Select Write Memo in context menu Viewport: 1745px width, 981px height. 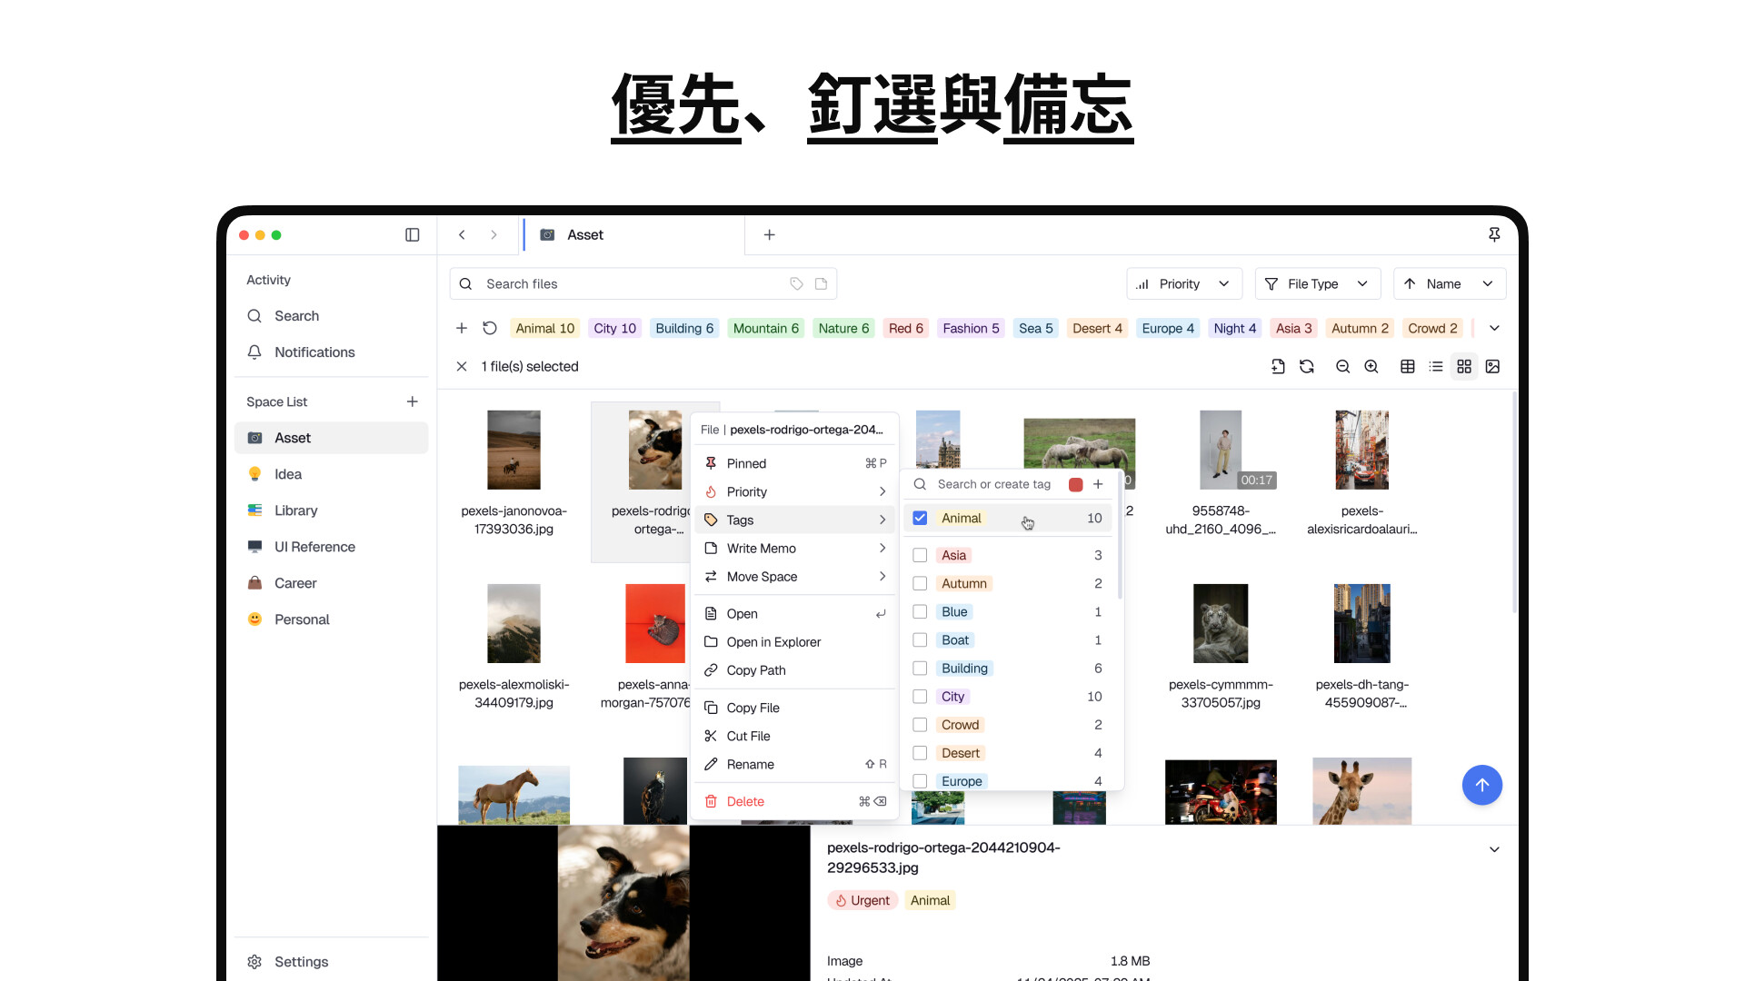(762, 549)
